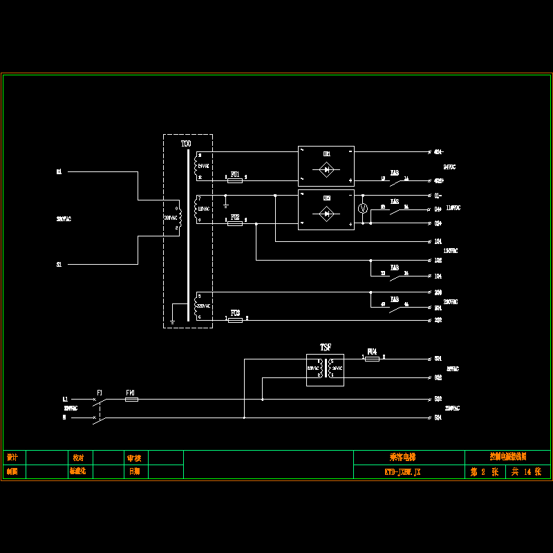The image size is (553, 553).
Task: Click the upper bridge rectifier diode symbol
Action: (326, 169)
